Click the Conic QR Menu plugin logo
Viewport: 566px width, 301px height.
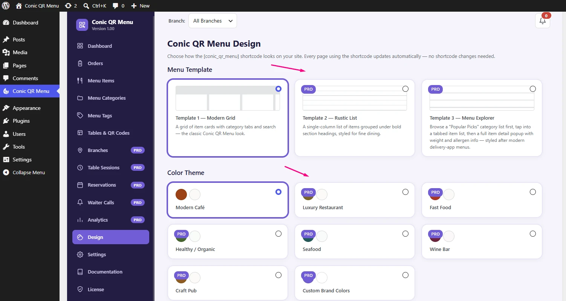(82, 25)
